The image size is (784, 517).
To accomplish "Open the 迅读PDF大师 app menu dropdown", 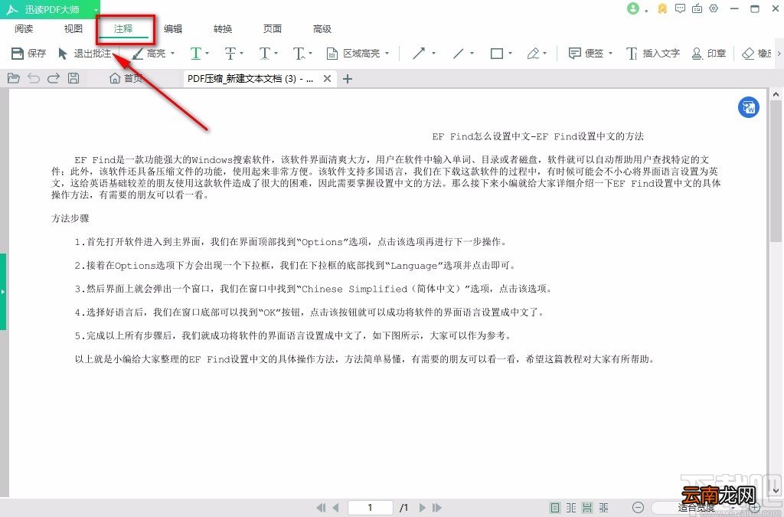I will (96, 9).
